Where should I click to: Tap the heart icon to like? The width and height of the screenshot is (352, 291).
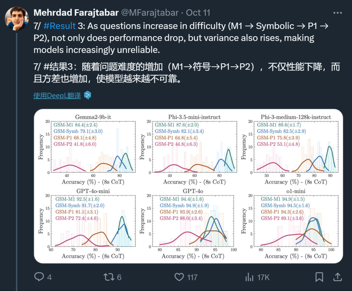[179, 277]
